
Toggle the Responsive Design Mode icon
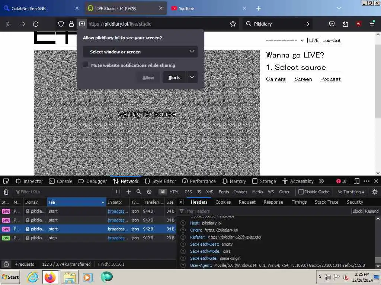click(x=356, y=181)
